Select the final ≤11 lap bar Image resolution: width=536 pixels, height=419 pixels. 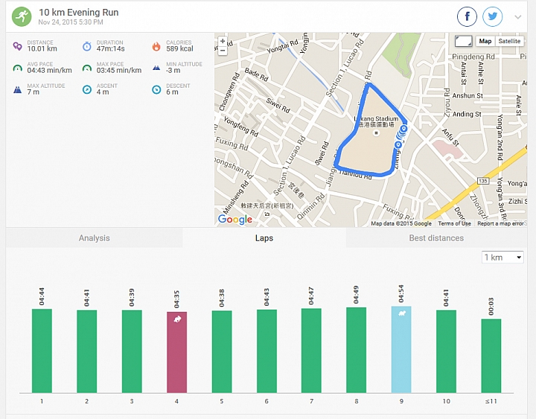tap(491, 356)
